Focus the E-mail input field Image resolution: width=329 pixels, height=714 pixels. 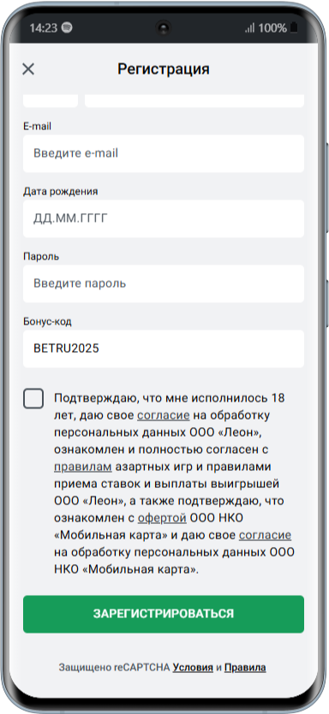point(164,153)
